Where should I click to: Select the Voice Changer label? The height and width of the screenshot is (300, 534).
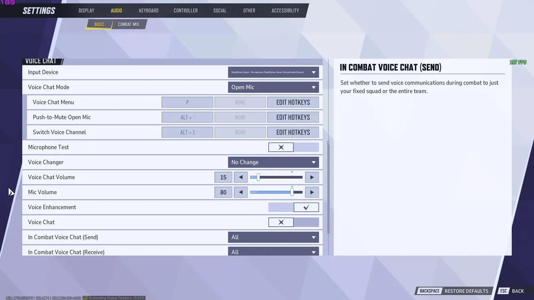pos(45,162)
